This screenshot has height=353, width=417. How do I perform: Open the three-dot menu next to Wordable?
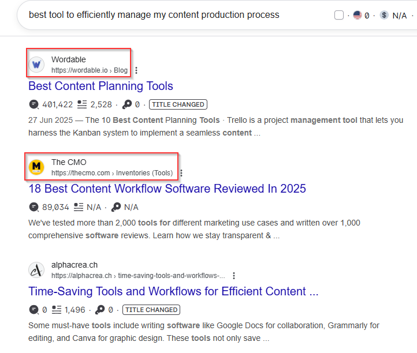[136, 70]
